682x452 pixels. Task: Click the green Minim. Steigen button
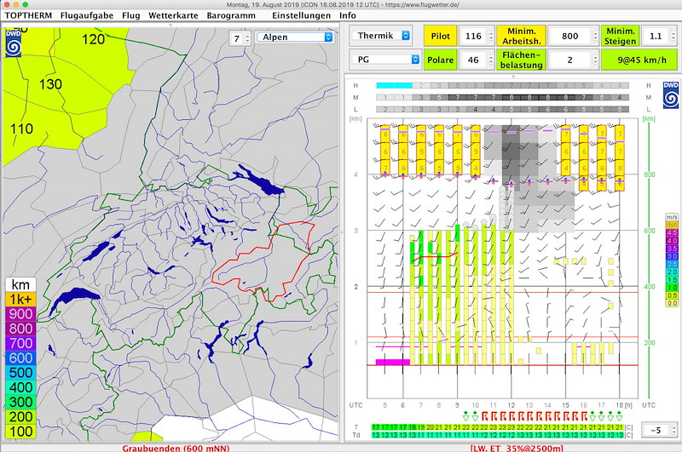pos(621,36)
